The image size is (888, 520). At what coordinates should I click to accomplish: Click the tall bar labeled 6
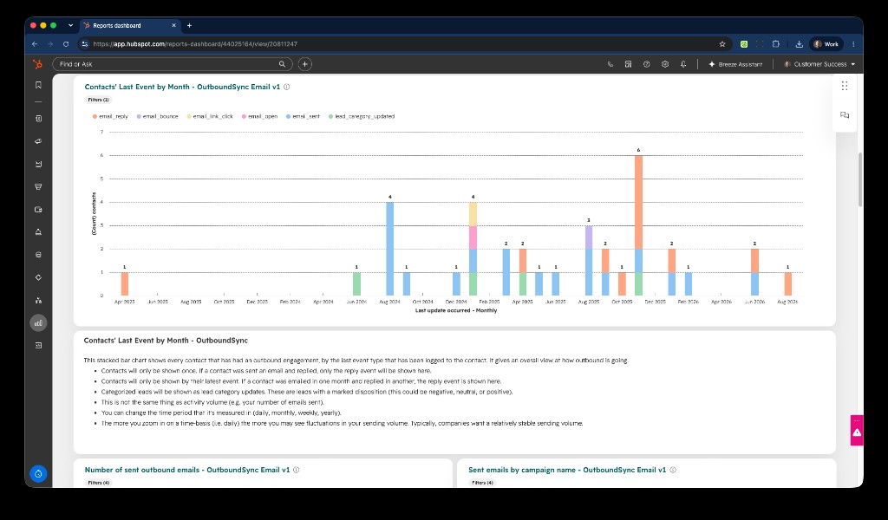tap(638, 225)
